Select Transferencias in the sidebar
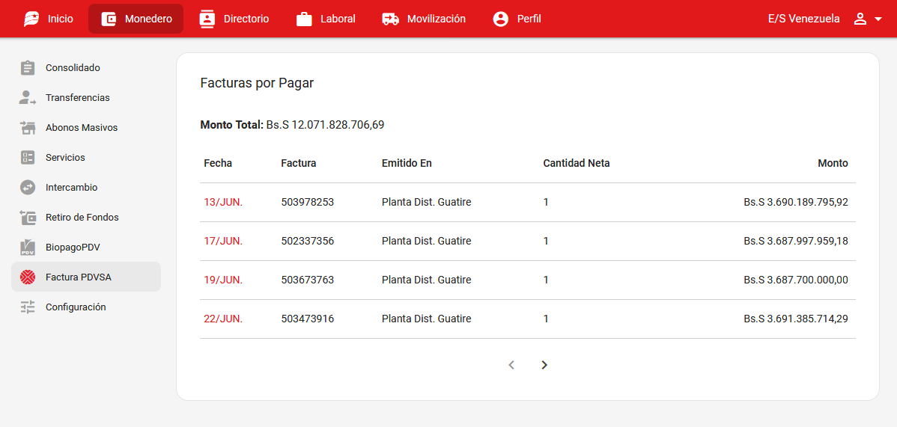Viewport: 897px width, 427px height. coord(86,98)
